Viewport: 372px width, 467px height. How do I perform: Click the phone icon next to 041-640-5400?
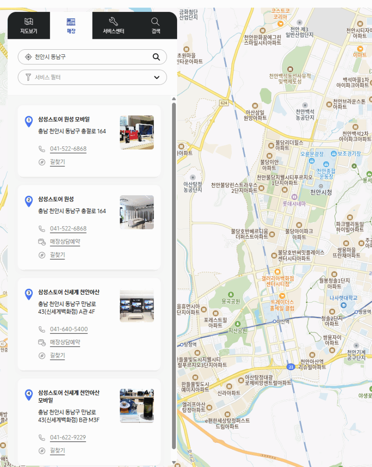tap(42, 329)
